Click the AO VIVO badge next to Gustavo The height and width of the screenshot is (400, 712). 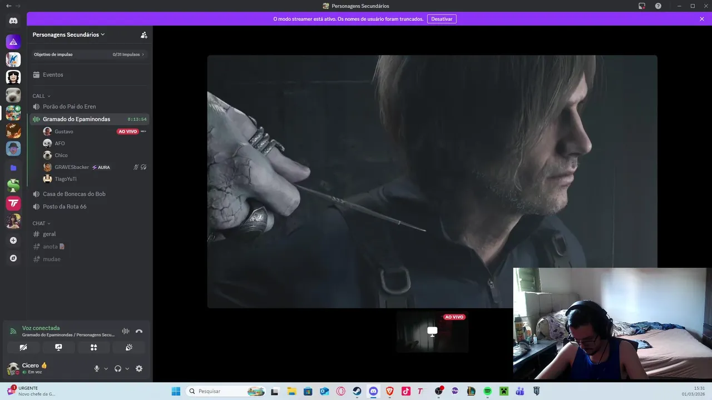coord(127,132)
